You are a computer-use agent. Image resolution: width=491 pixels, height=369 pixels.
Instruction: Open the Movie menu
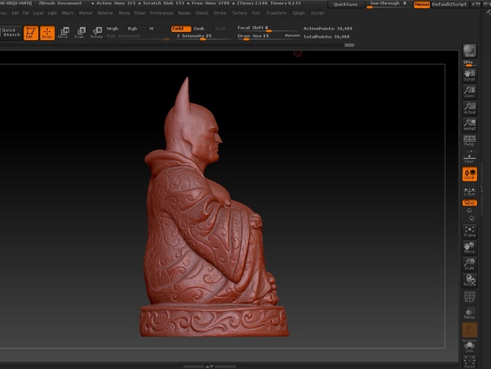coord(124,13)
